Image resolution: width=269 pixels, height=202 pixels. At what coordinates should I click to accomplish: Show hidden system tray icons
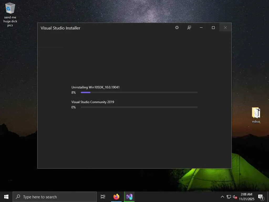click(x=222, y=197)
